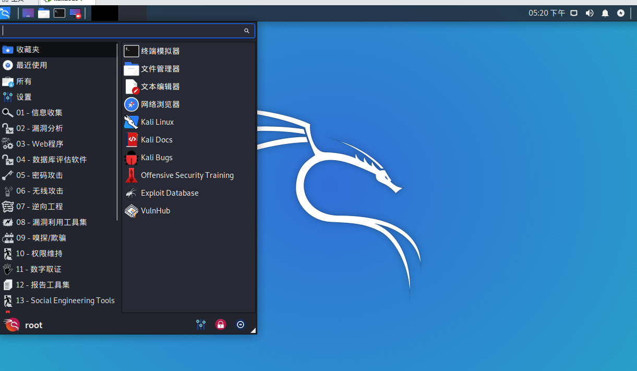Click the volume speaker icon

[590, 13]
